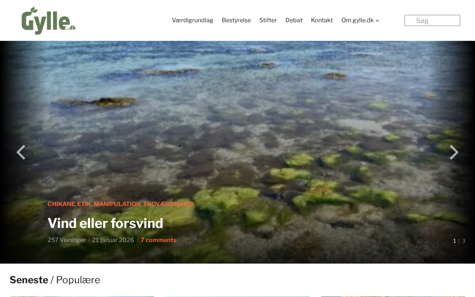Image resolution: width=475 pixels, height=297 pixels.
Task: Switch to the Populære tab
Action: (x=78, y=280)
